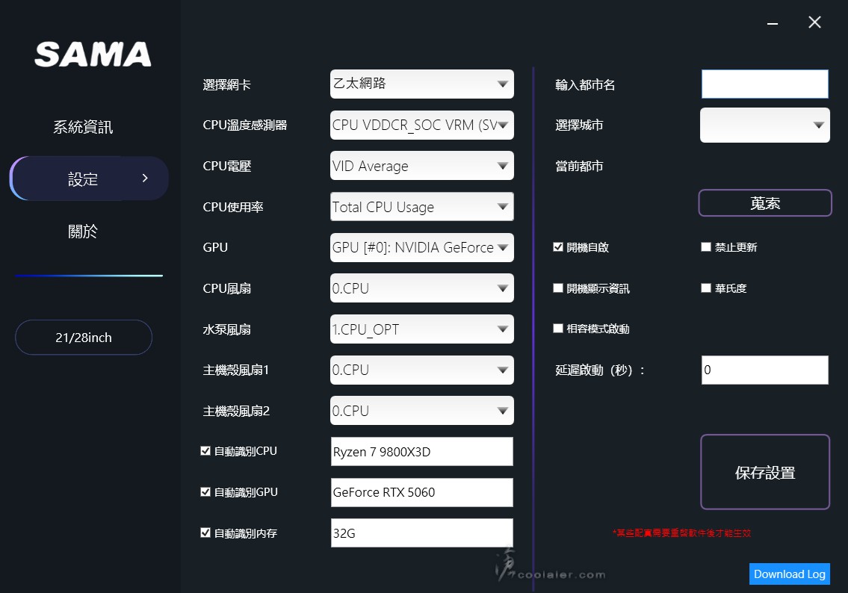Click the 21/28inch button
Screen dimensions: 848x593
coord(84,338)
